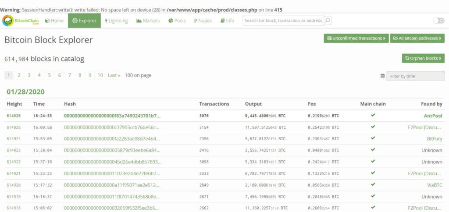The width and height of the screenshot is (449, 212).
Task: Open hash 0000000000000000000c37955ccb76be56c...
Action: [112, 127]
